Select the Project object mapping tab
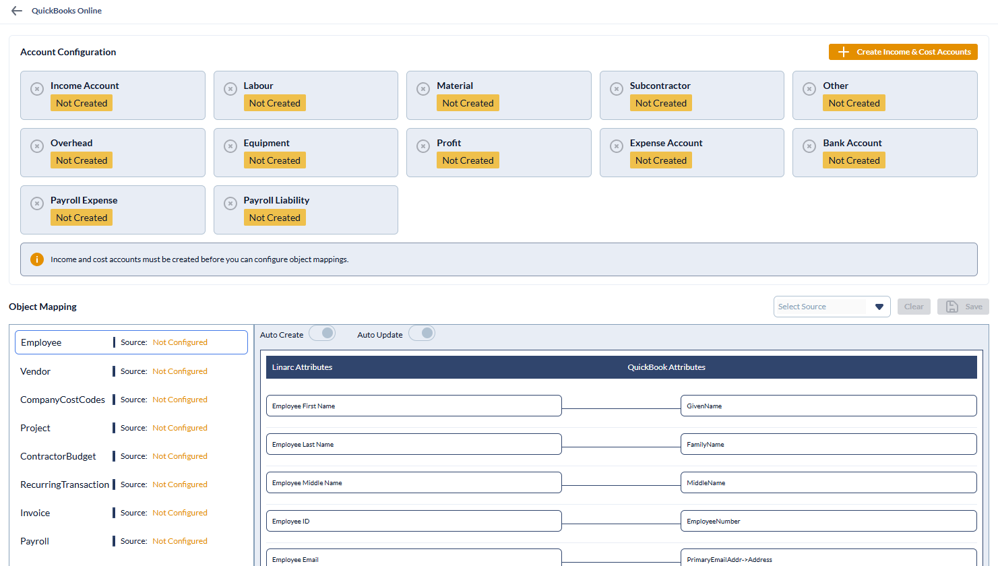998x566 pixels. [131, 428]
